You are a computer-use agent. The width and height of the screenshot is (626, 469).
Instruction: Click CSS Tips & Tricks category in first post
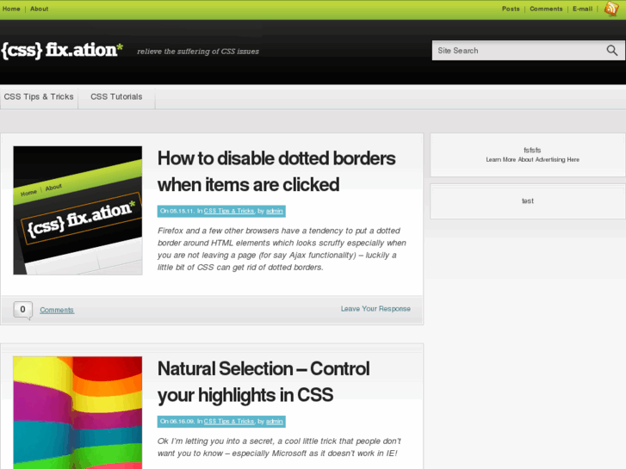(229, 211)
